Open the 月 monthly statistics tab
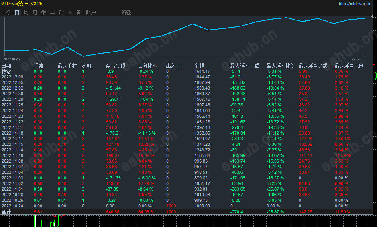 35,12
